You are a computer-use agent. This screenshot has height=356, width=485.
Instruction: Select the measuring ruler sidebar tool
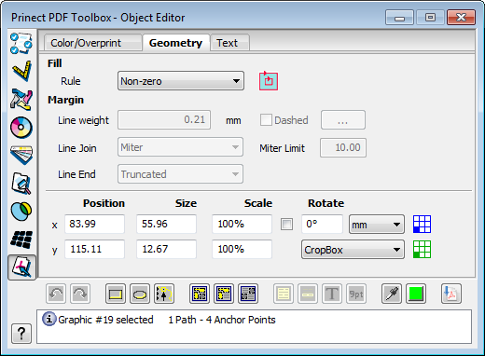[x=21, y=71]
